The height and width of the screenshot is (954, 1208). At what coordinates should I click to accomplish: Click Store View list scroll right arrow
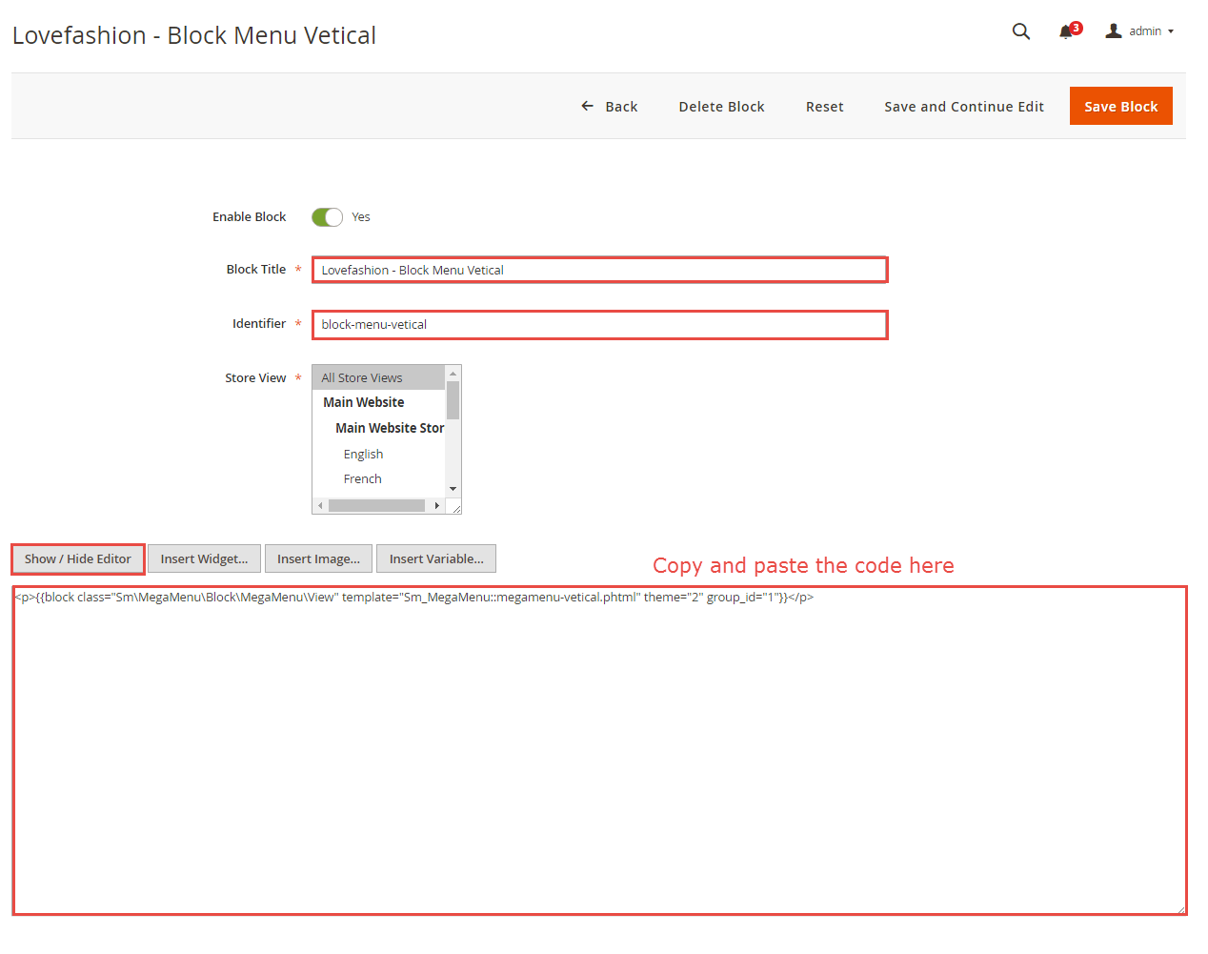437,505
